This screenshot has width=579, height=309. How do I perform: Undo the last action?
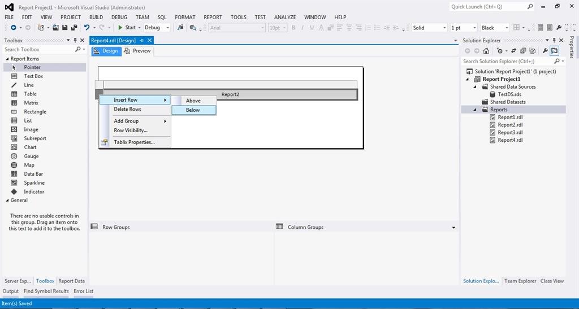[87, 28]
